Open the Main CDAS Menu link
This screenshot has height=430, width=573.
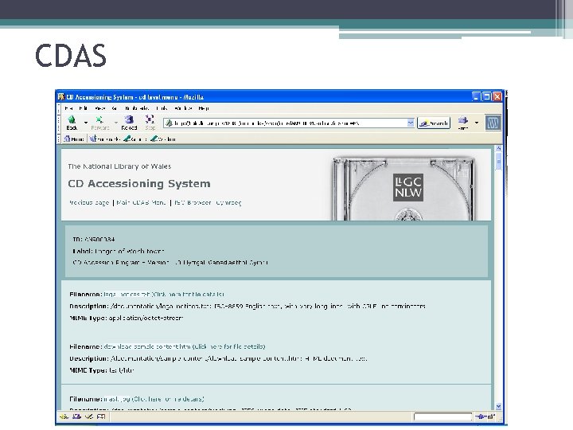pyautogui.click(x=141, y=202)
